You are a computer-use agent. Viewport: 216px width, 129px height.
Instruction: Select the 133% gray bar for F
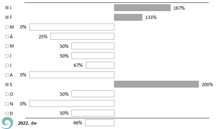point(128,17)
